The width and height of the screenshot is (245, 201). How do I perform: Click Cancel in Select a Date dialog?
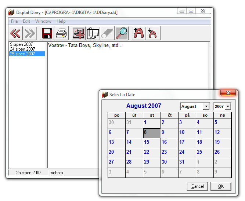tap(197, 186)
